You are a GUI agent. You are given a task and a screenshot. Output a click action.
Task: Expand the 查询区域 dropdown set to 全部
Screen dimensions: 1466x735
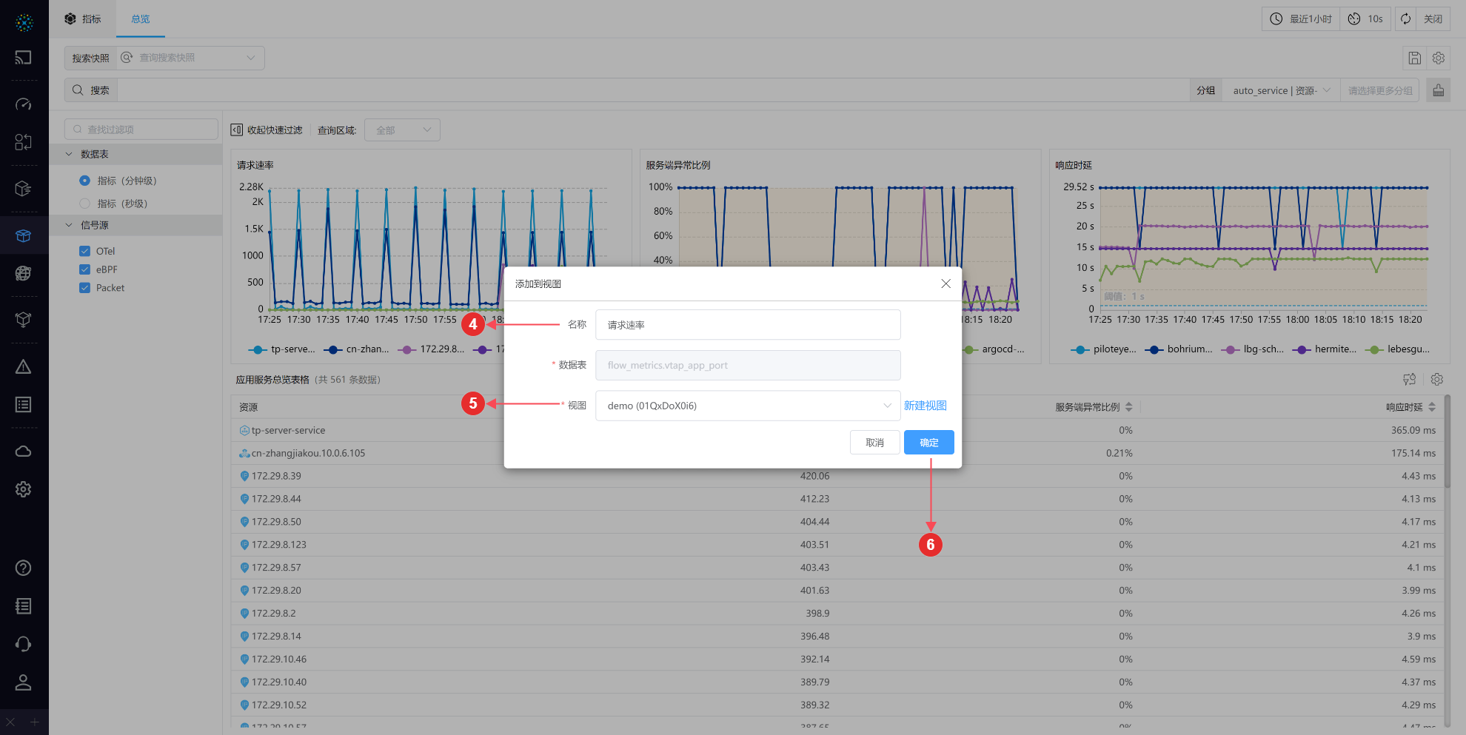402,130
